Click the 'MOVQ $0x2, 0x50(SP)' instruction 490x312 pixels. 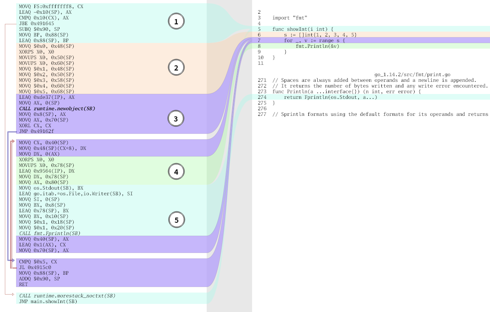pyautogui.click(x=47, y=75)
